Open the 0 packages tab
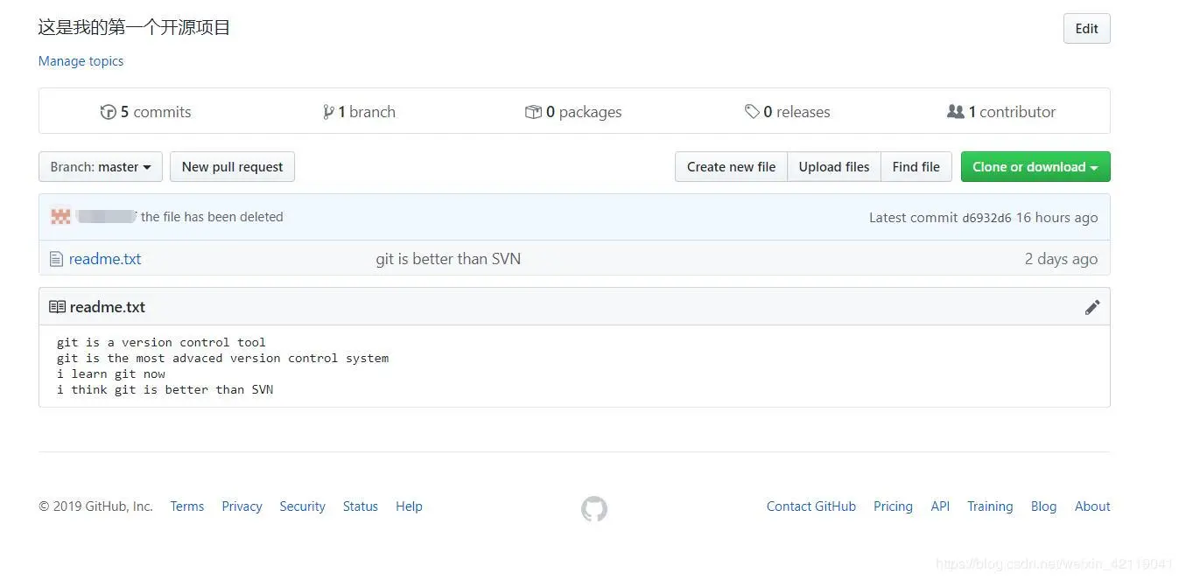1179x580 pixels. pos(573,112)
